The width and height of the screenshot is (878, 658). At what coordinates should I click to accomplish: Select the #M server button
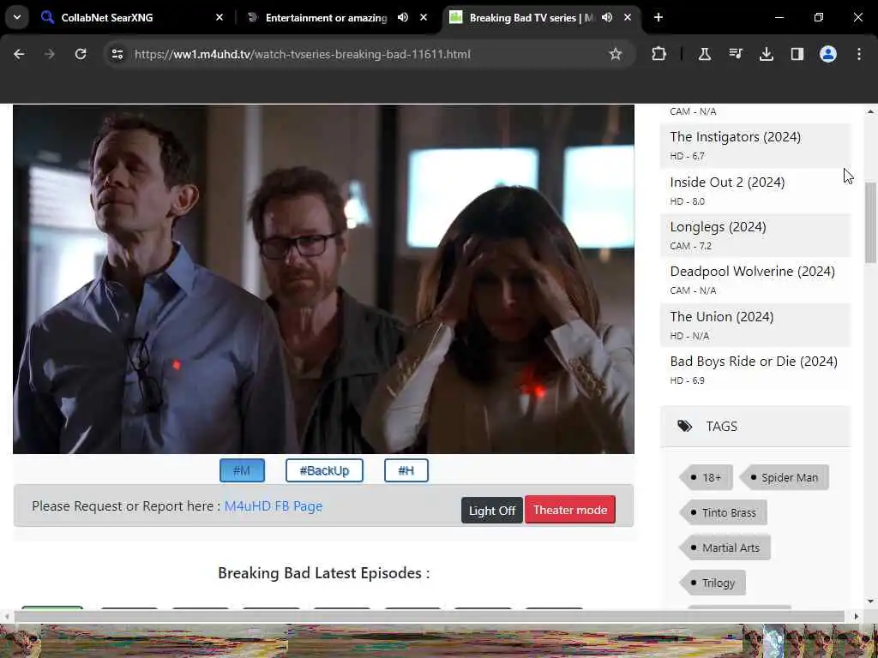point(242,470)
